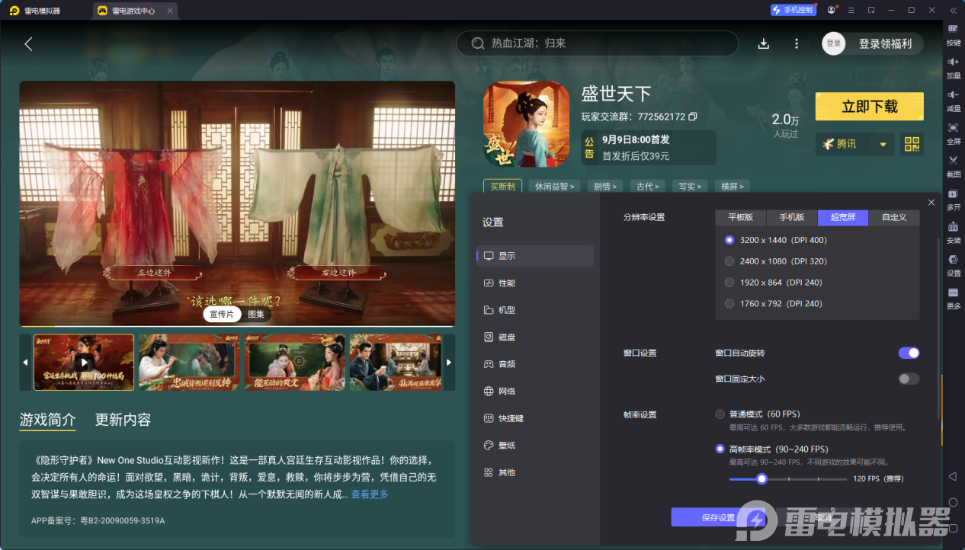Open the 横屏 > category tag
965x550 pixels.
click(733, 186)
